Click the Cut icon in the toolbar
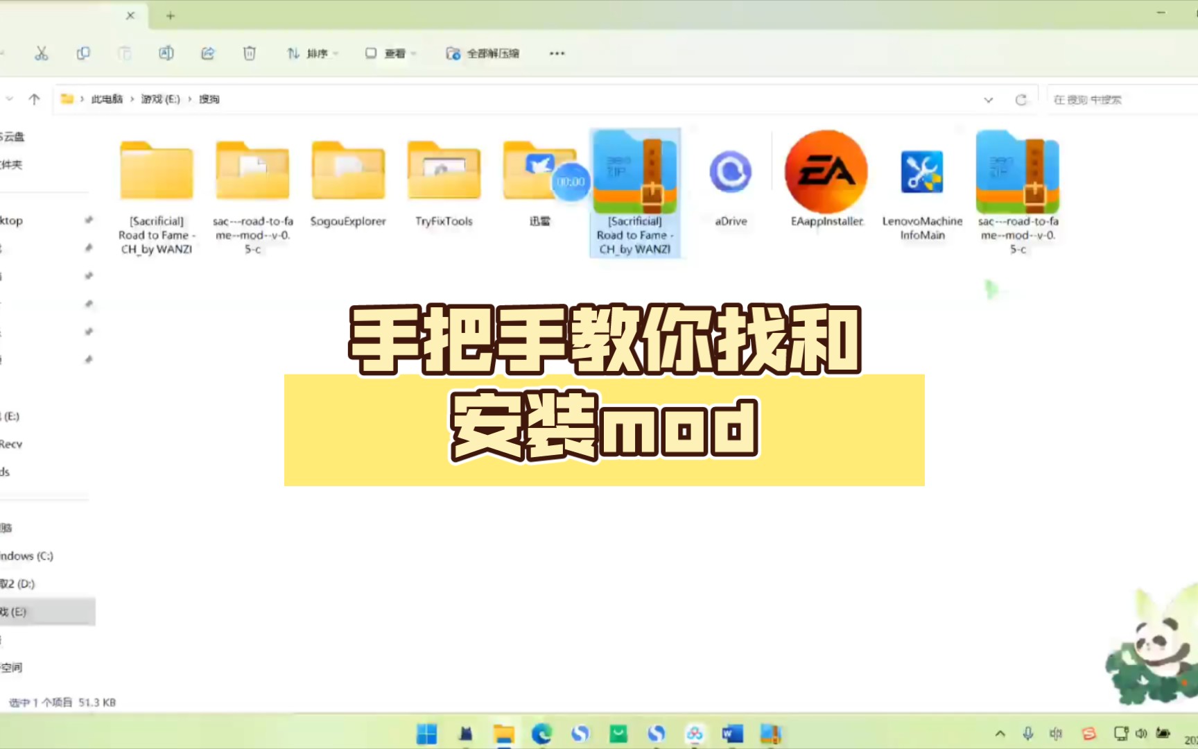The image size is (1198, 749). point(42,53)
